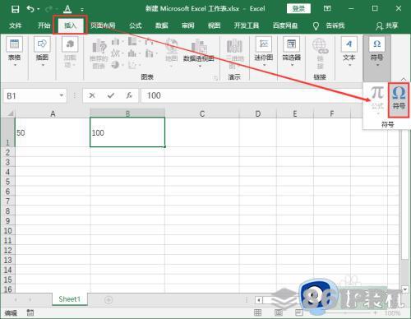The width and height of the screenshot is (411, 319).
Task: Open the 表格 (Table) ribbon icon
Action: point(15,52)
